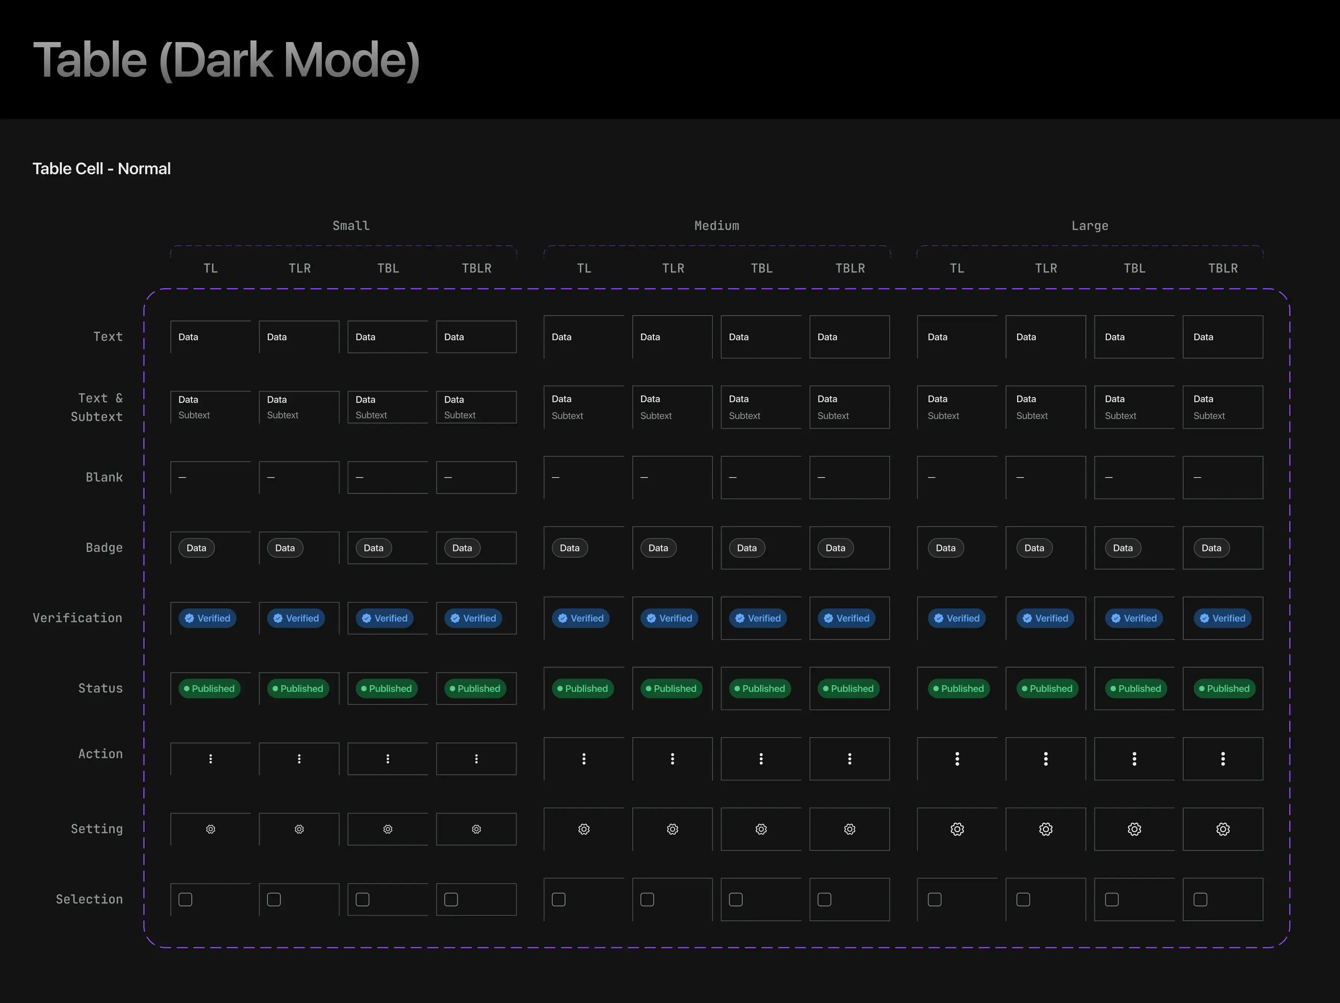1340x1003 pixels.
Task: Click the TLR column header under Large
Action: pyautogui.click(x=1045, y=268)
